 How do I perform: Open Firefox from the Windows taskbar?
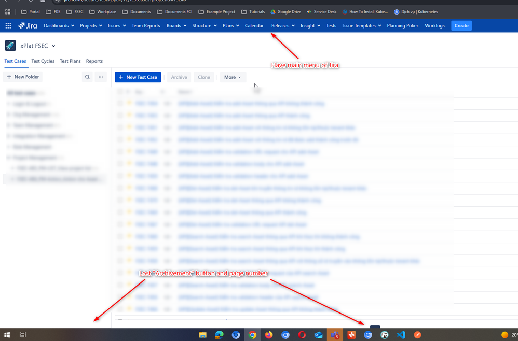(x=269, y=335)
